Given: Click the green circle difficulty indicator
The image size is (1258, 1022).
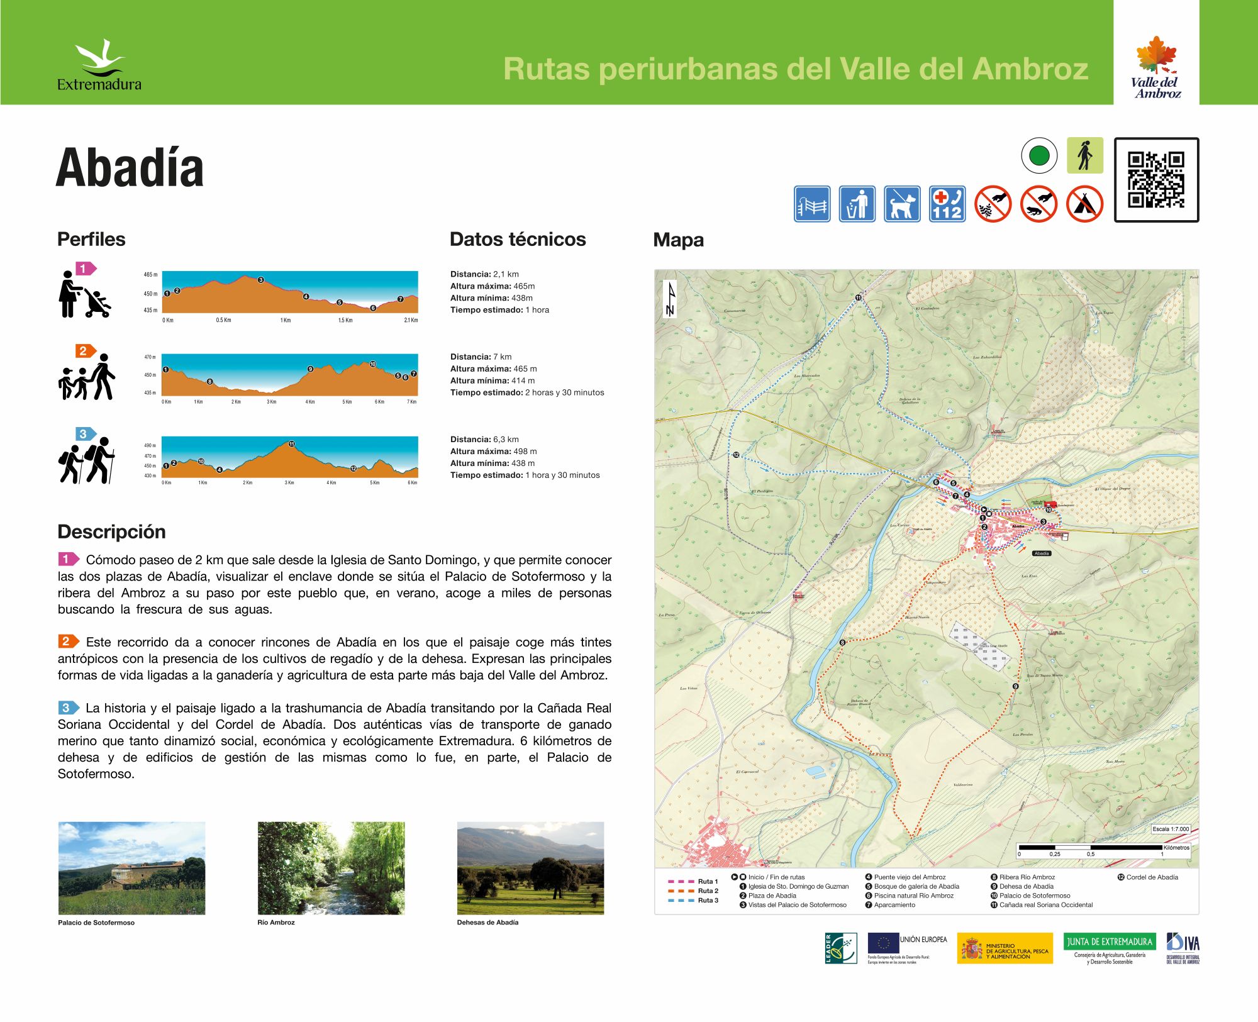Looking at the screenshot, I should pyautogui.click(x=1039, y=155).
